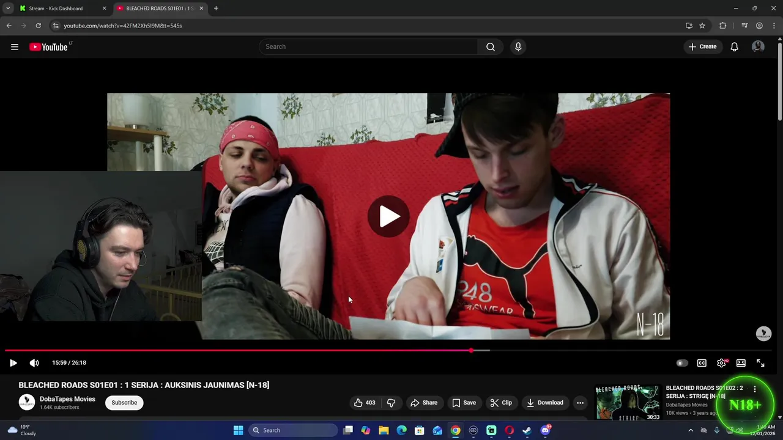Close the BLEACHED ROADS tab
The width and height of the screenshot is (783, 440).
(x=201, y=9)
